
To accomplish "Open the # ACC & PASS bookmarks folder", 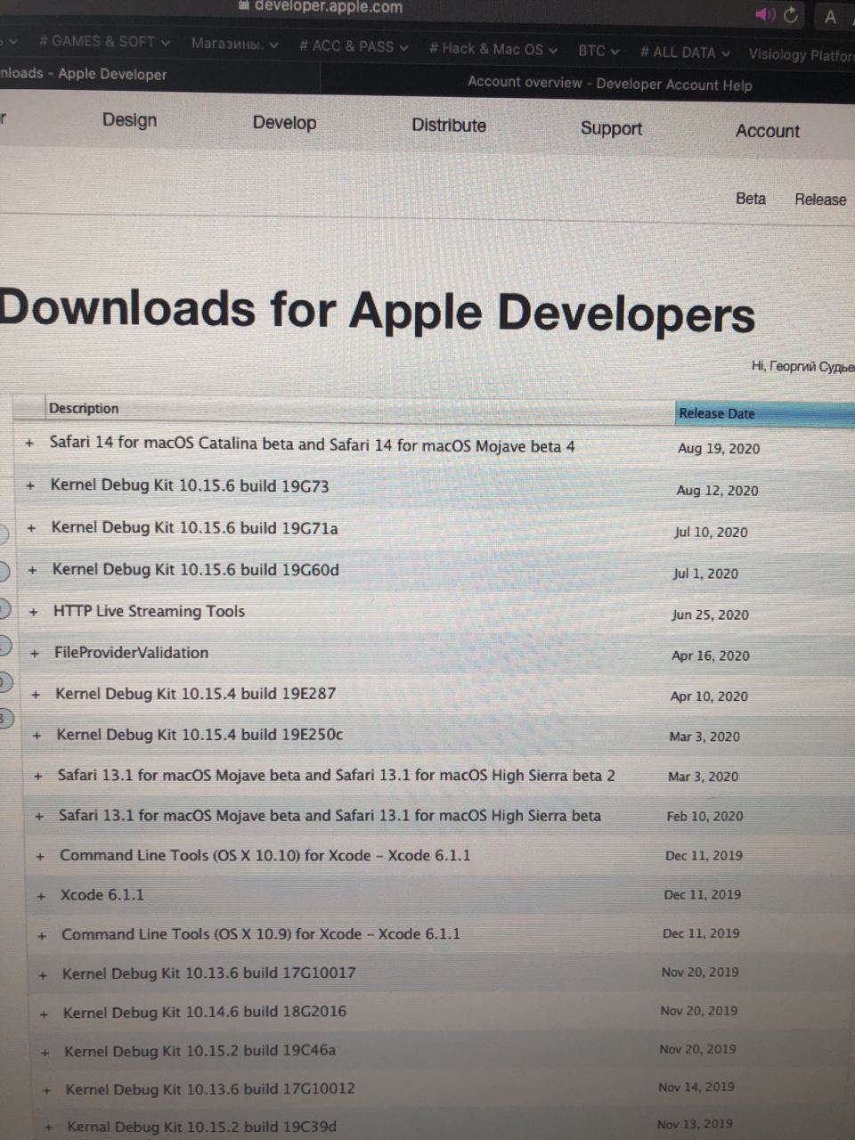I will [x=354, y=46].
